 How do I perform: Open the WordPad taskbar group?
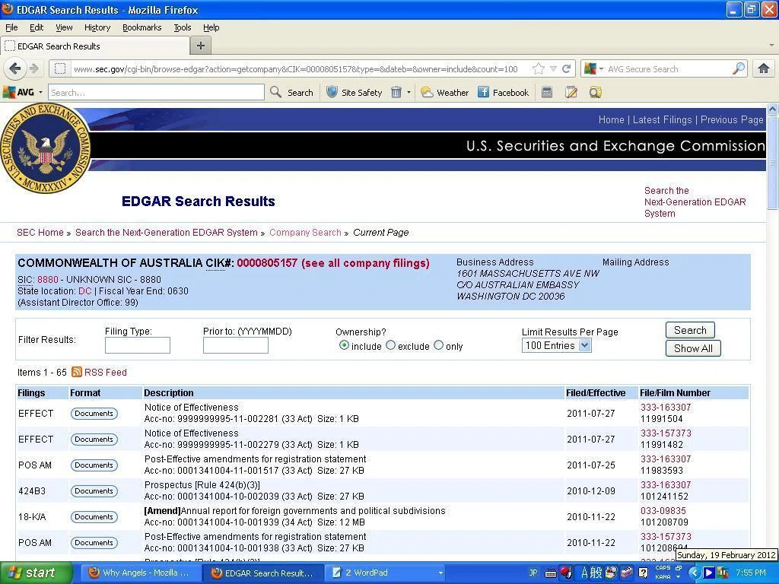click(x=386, y=573)
